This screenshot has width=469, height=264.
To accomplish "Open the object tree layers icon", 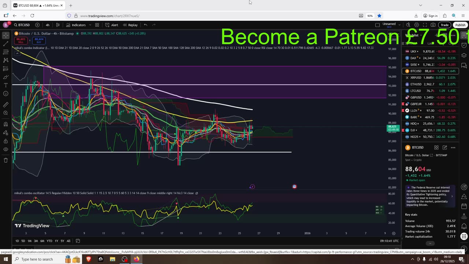I will coord(464,55).
